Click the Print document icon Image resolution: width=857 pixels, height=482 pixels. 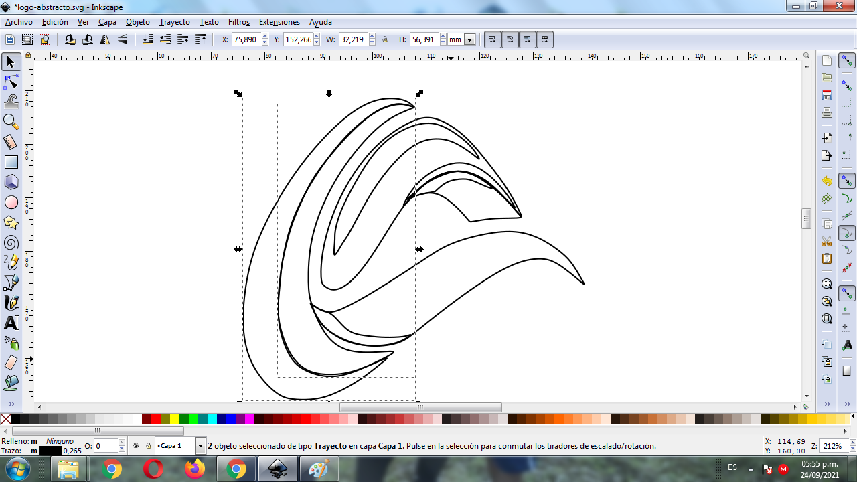point(827,112)
